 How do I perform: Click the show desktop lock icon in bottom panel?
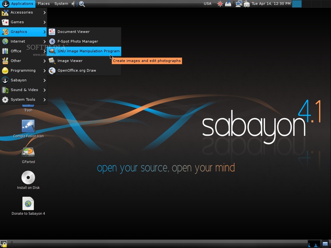tap(4, 244)
